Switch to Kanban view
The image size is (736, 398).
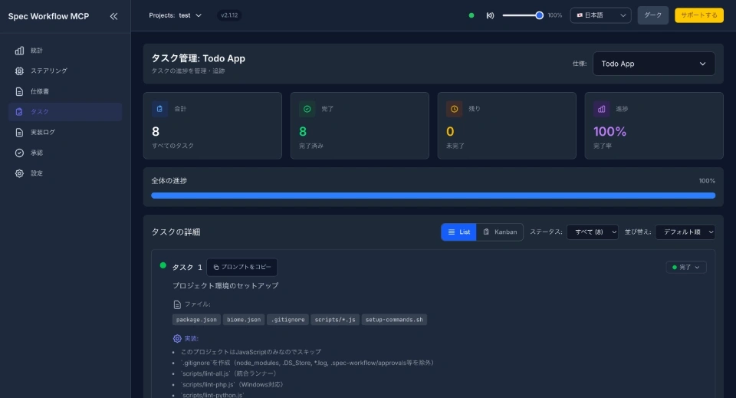click(x=499, y=232)
